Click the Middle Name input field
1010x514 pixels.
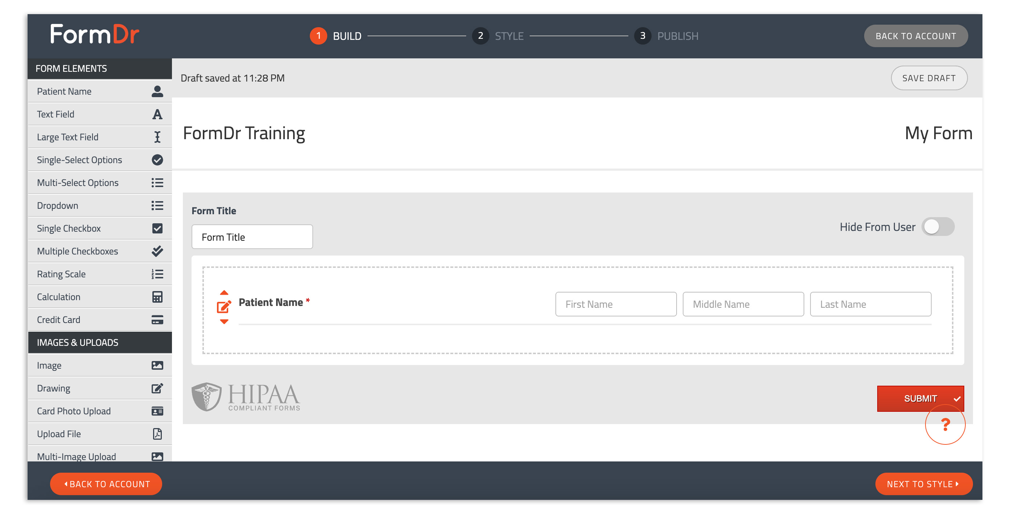743,304
